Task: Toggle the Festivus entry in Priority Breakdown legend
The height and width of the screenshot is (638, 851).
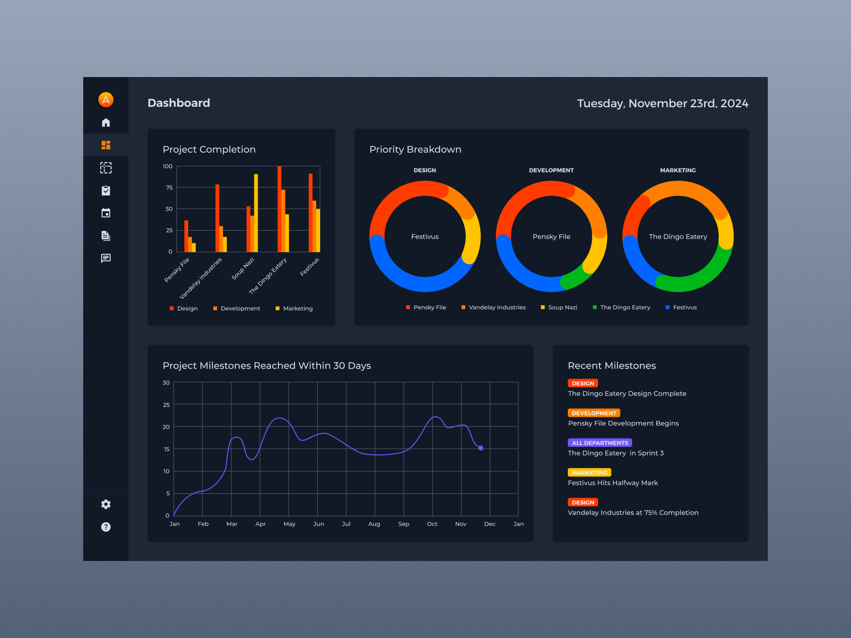Action: (x=681, y=307)
